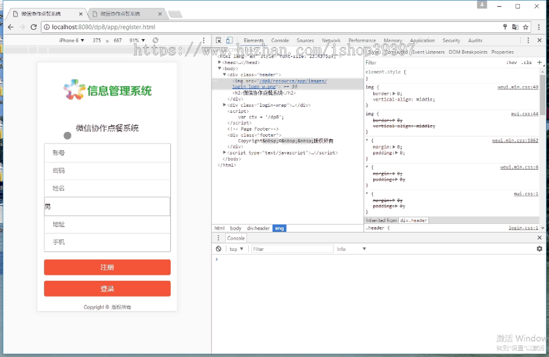Image resolution: width=549 pixels, height=357 pixels.
Task: Open login.css:1 source link
Action: click(523, 228)
